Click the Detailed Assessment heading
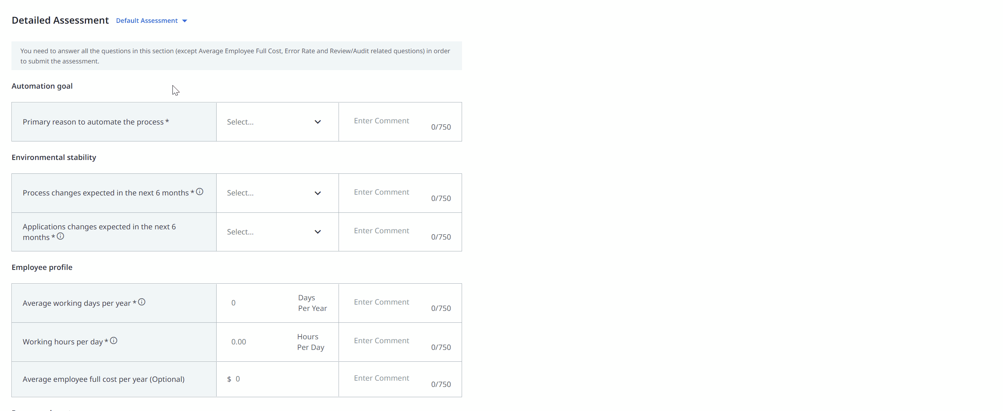The image size is (1003, 411). click(60, 20)
